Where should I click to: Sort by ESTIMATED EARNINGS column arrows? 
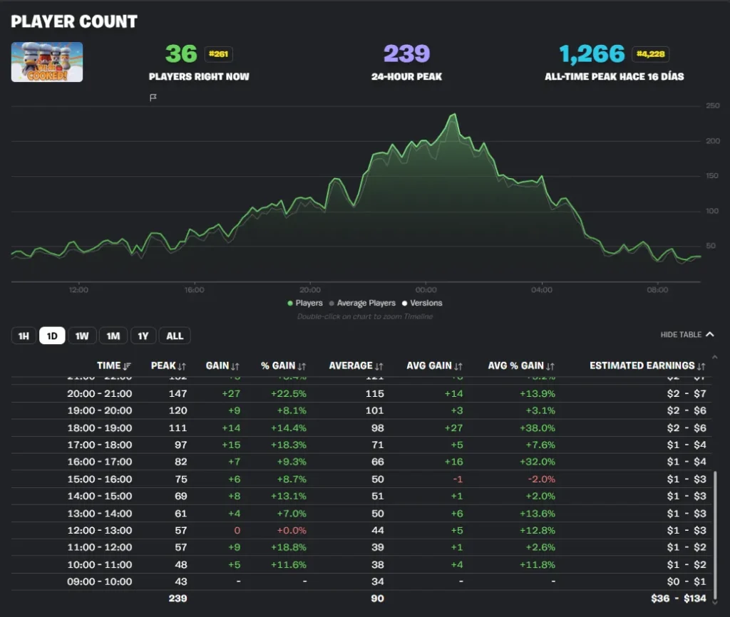pos(701,365)
